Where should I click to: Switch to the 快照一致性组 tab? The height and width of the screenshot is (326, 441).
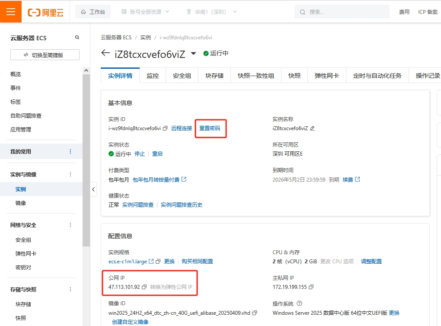pyautogui.click(x=256, y=76)
